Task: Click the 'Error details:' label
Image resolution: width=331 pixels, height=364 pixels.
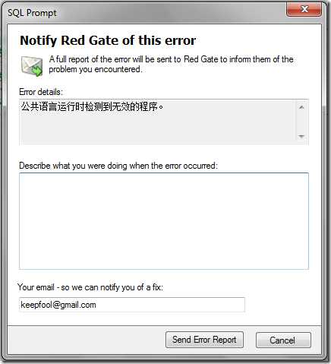Action: pos(41,92)
